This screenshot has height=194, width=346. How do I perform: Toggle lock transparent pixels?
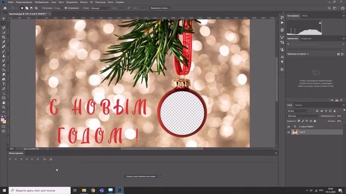[x=299, y=121]
